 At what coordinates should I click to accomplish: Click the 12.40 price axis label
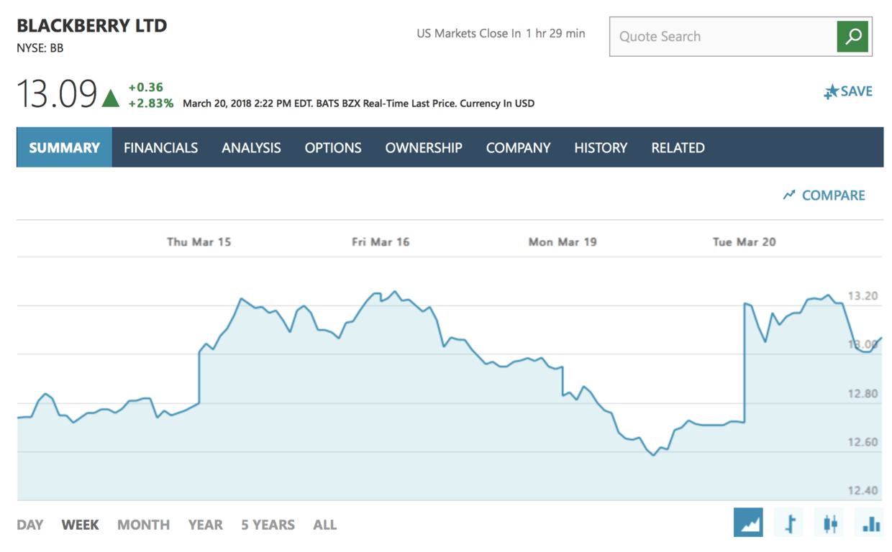click(x=863, y=490)
